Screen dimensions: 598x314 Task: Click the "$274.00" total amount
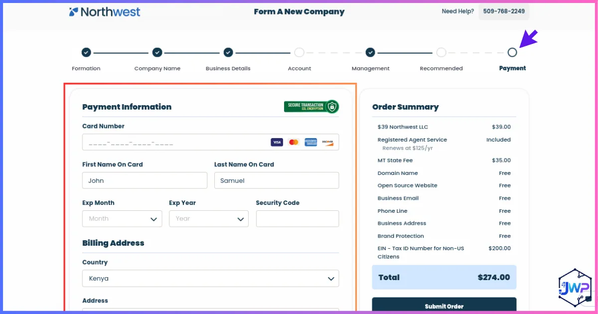pyautogui.click(x=494, y=278)
